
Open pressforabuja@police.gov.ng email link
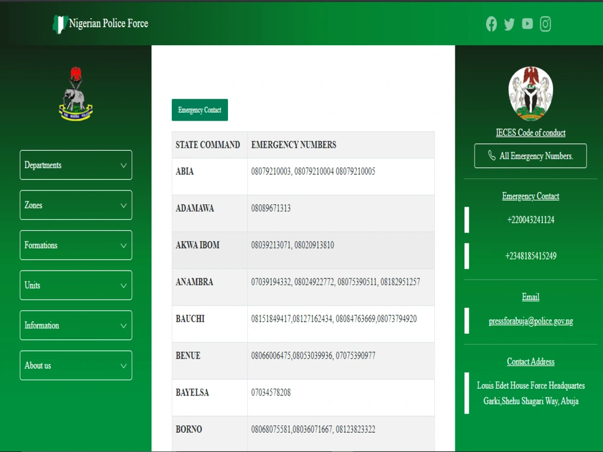tap(531, 321)
